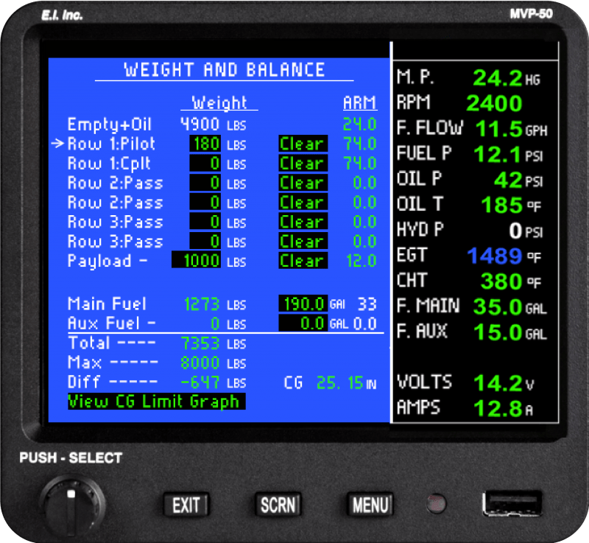The height and width of the screenshot is (543, 589).
Task: Clear the Row 1:Pilot weight entry
Action: click(x=302, y=144)
